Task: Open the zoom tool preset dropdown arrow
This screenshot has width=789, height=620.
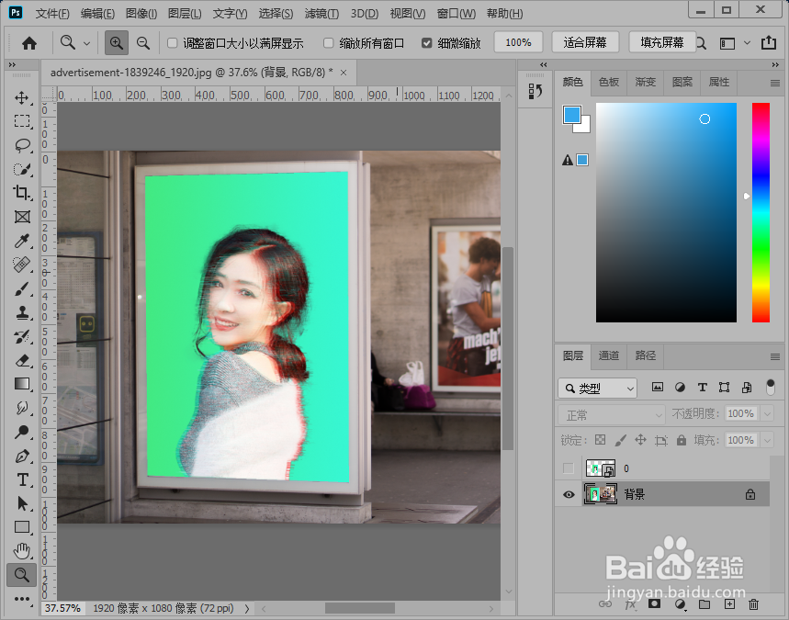Action: pos(86,44)
